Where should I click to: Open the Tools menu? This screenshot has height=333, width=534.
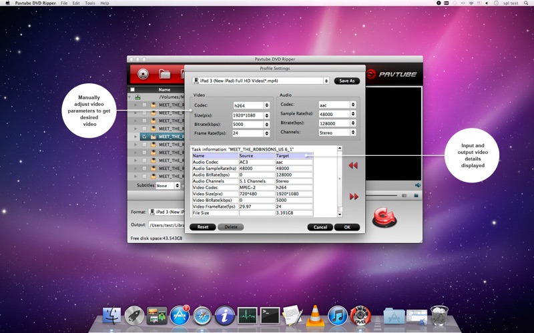coord(90,3)
